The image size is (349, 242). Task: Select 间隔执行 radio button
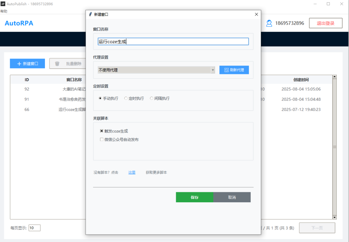pos(152,98)
